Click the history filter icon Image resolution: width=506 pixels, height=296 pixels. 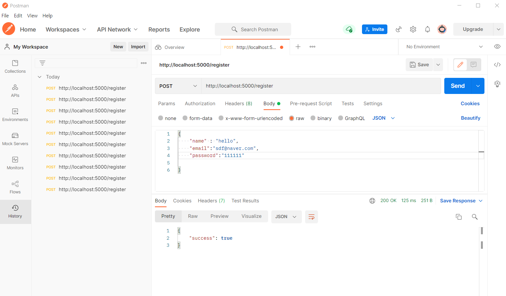coord(42,63)
